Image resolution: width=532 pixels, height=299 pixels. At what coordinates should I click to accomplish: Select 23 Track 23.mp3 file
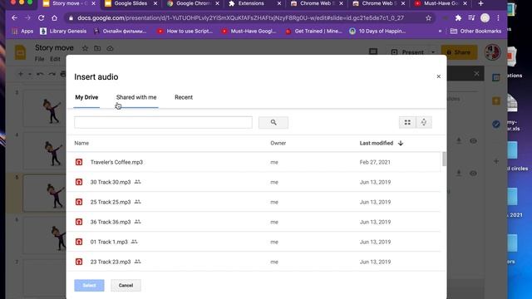coord(254,262)
